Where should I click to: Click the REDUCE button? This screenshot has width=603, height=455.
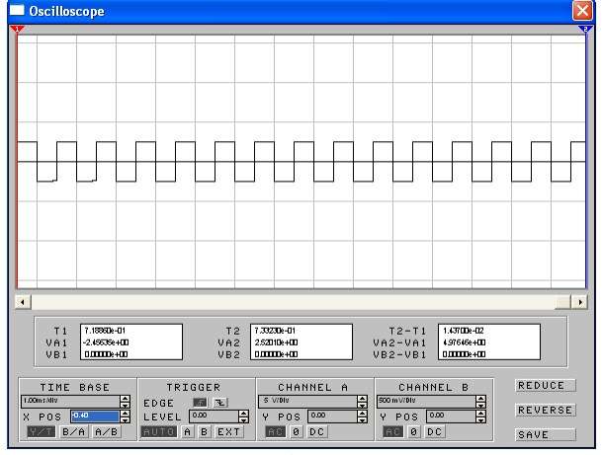[545, 386]
